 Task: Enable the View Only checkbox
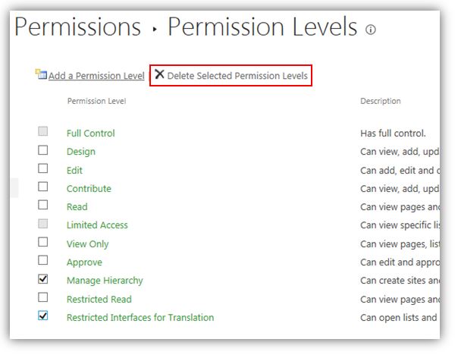(x=43, y=242)
